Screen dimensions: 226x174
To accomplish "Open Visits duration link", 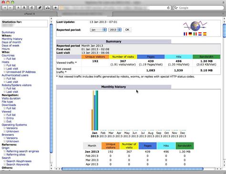I will coord(11,98).
